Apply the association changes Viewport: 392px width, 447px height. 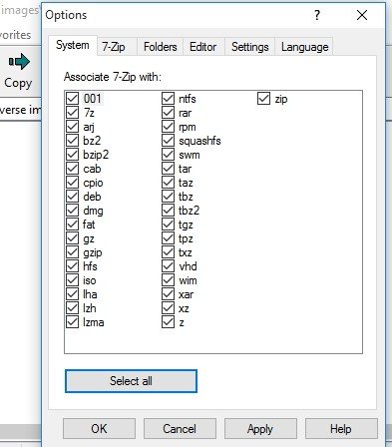click(x=260, y=429)
